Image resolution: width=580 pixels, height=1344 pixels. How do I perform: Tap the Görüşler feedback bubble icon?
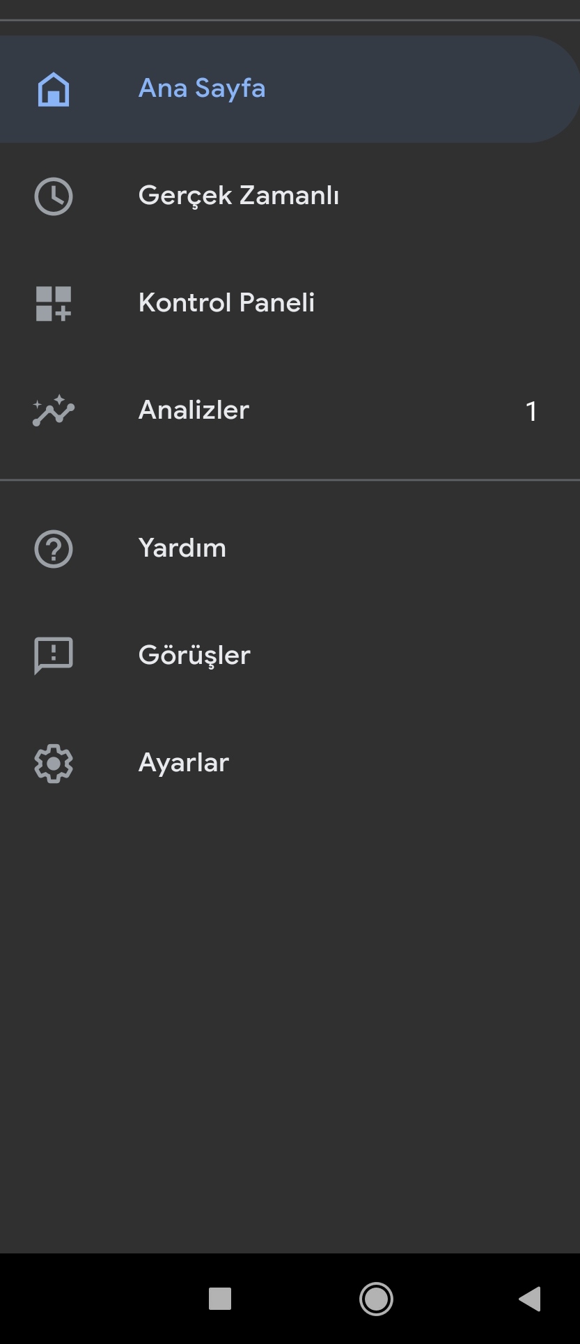click(54, 656)
